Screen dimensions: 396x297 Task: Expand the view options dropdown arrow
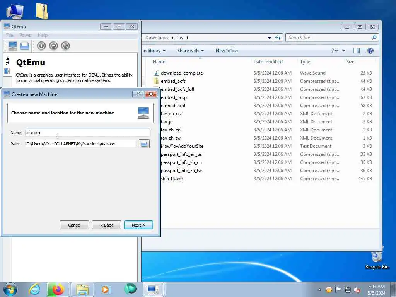343,51
